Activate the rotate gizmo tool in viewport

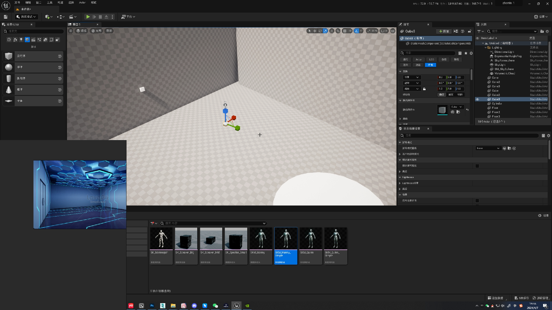click(x=320, y=31)
